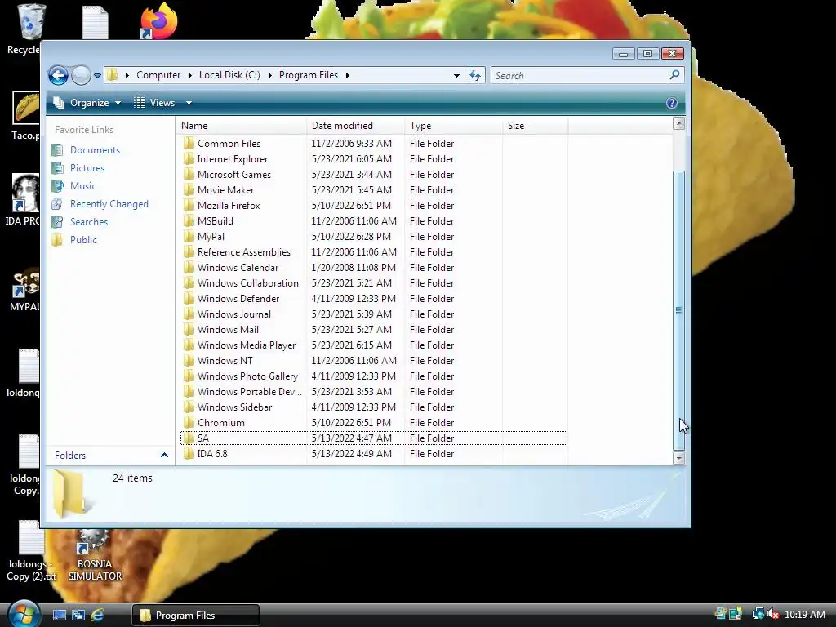The image size is (836, 627).
Task: Sort by the Size column header
Action: (536, 126)
